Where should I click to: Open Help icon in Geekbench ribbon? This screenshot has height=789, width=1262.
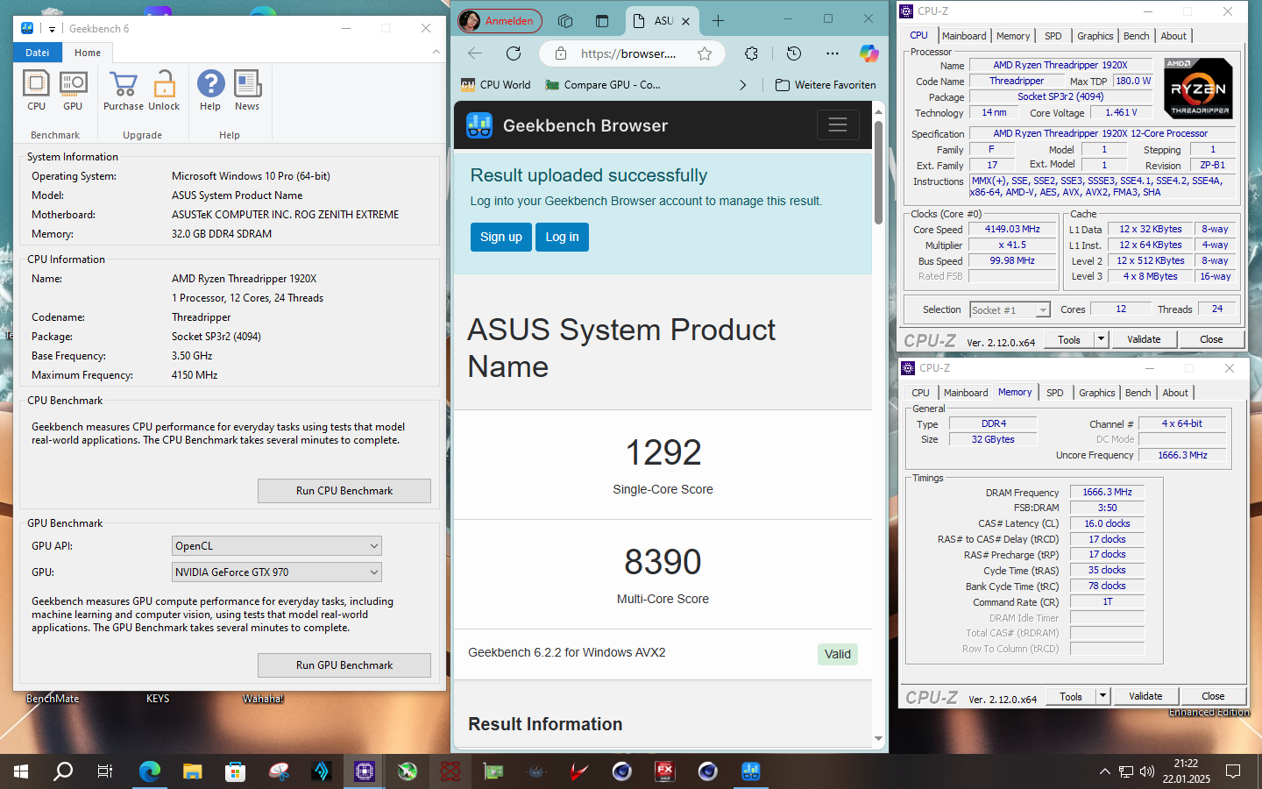coord(210,90)
